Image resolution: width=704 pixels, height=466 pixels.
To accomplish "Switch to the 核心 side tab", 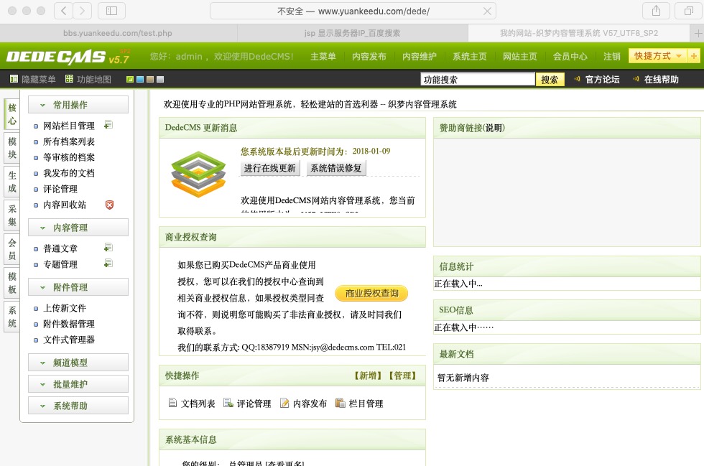I will [x=12, y=114].
